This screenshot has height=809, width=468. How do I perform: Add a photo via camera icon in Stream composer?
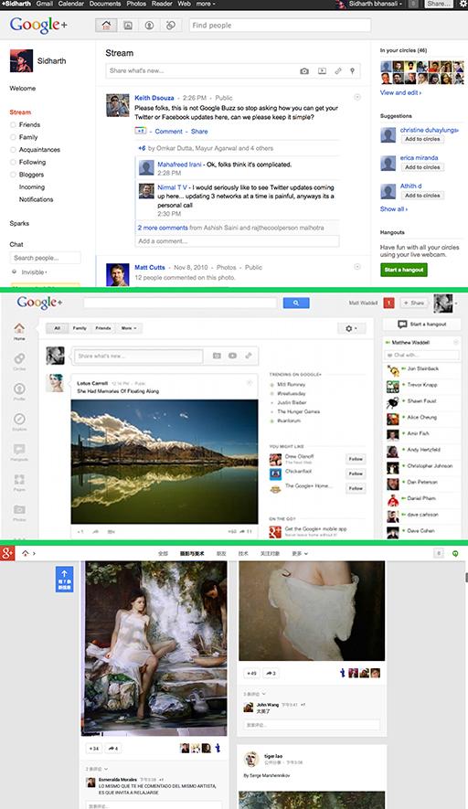[304, 71]
